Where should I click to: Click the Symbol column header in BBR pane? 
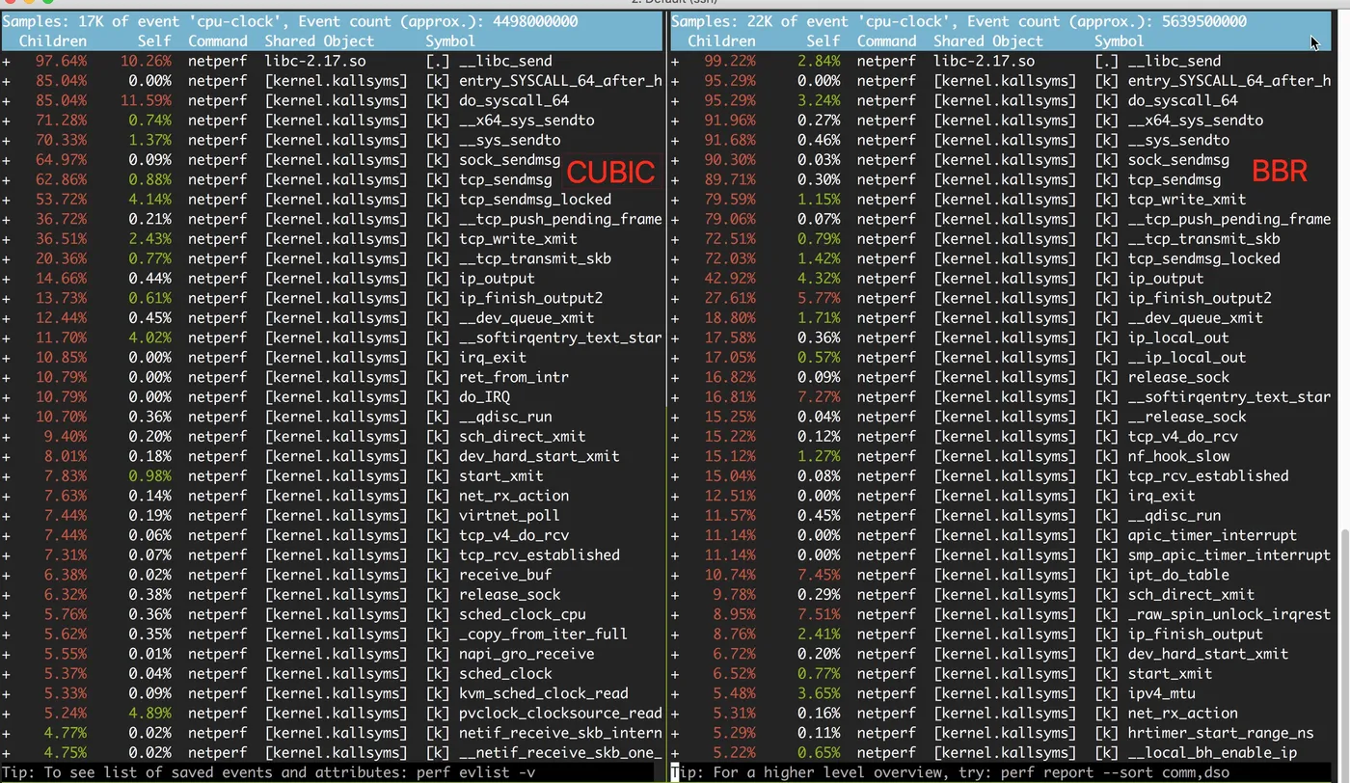click(x=1119, y=40)
